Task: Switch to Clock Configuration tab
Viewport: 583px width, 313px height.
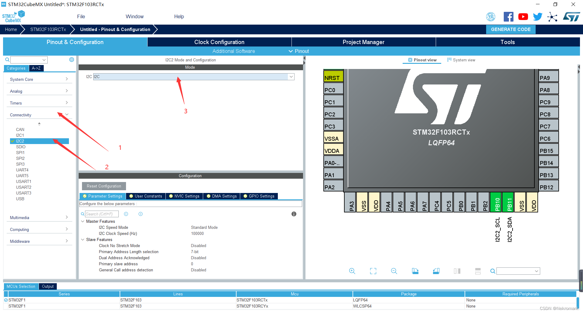Action: (x=219, y=42)
